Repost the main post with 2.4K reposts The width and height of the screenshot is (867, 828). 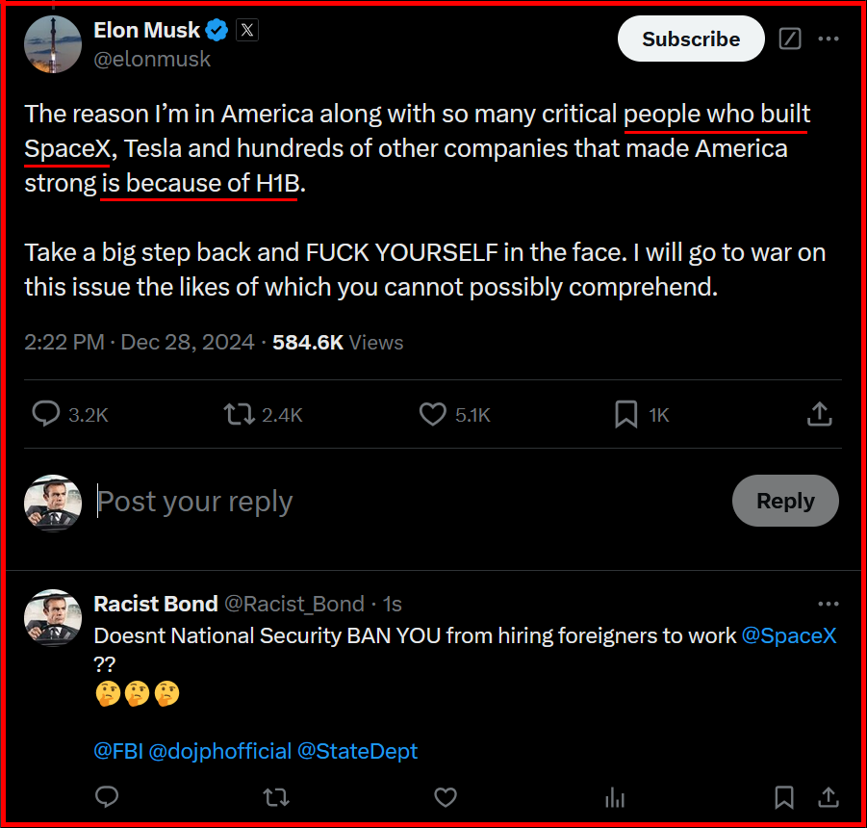click(239, 414)
